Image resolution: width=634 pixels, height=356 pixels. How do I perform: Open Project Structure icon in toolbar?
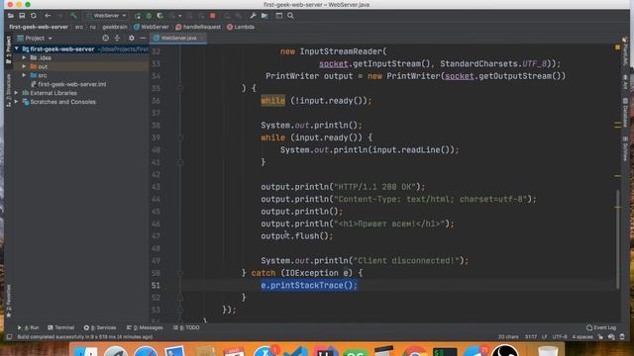point(264,16)
